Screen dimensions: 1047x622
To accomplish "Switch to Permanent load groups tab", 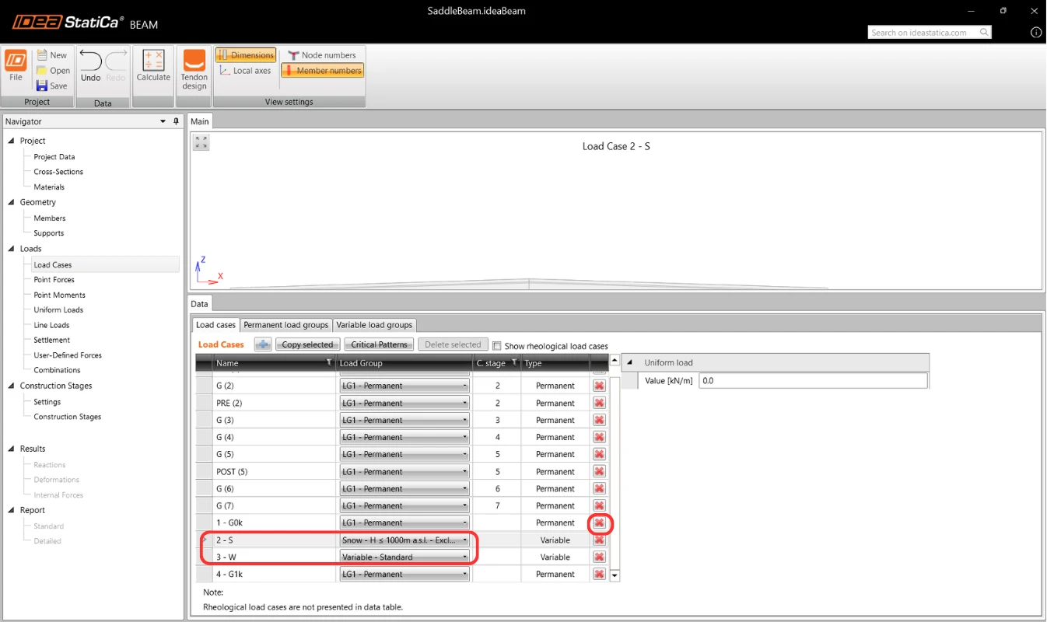I will pos(285,325).
